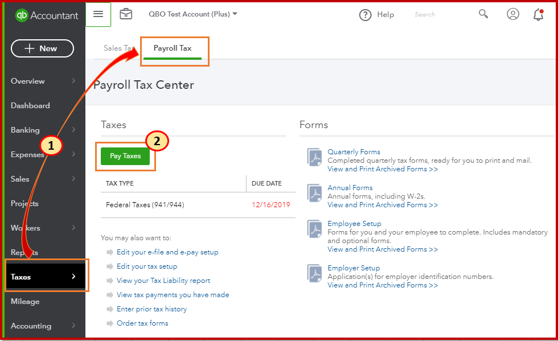
Task: Open Enter prior tax history link
Action: [151, 309]
